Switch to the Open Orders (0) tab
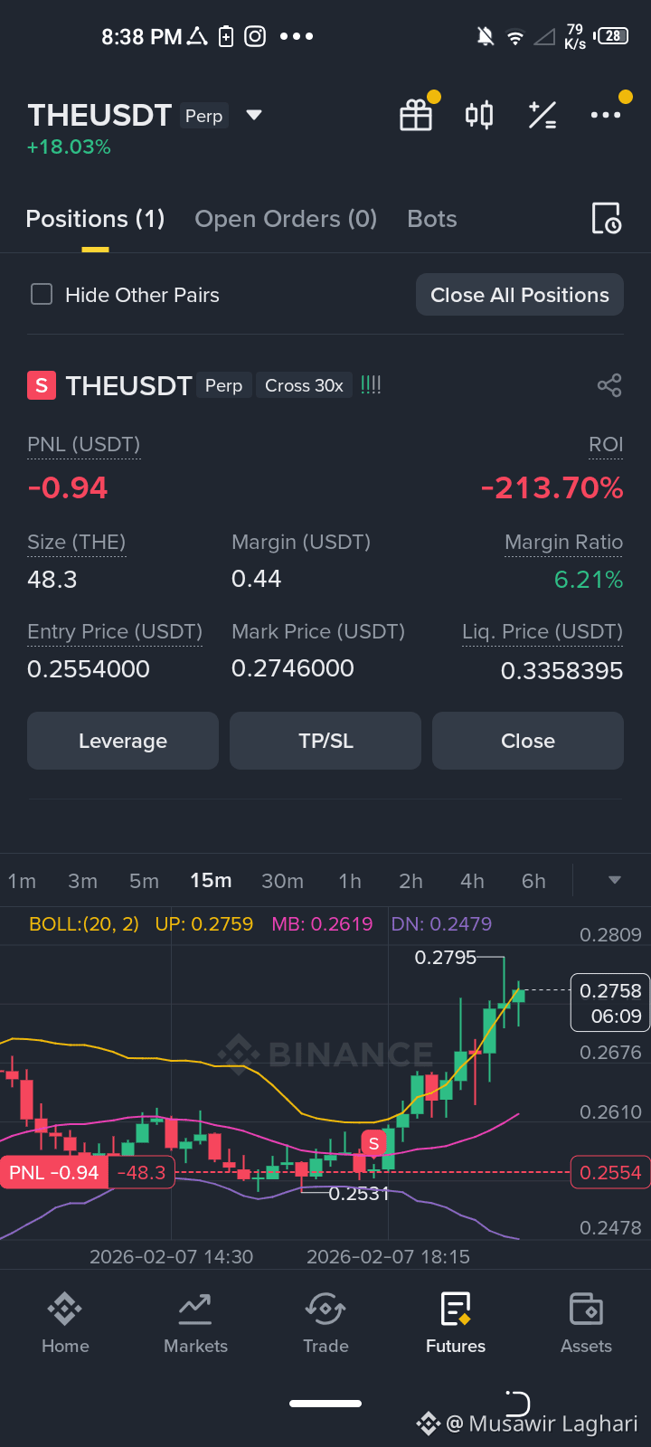 (x=286, y=219)
